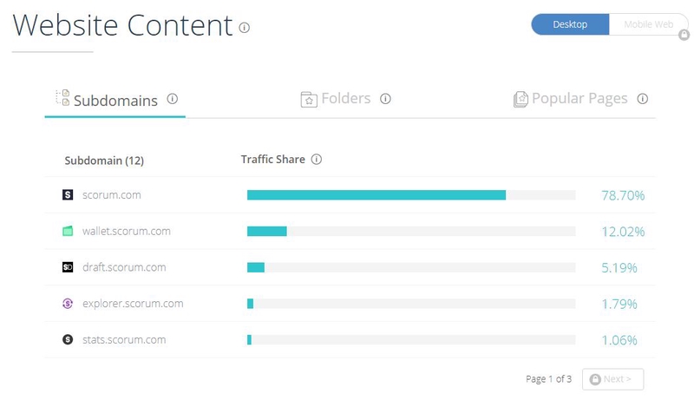
Task: Switch to Mobile Web view
Action: 648,24
